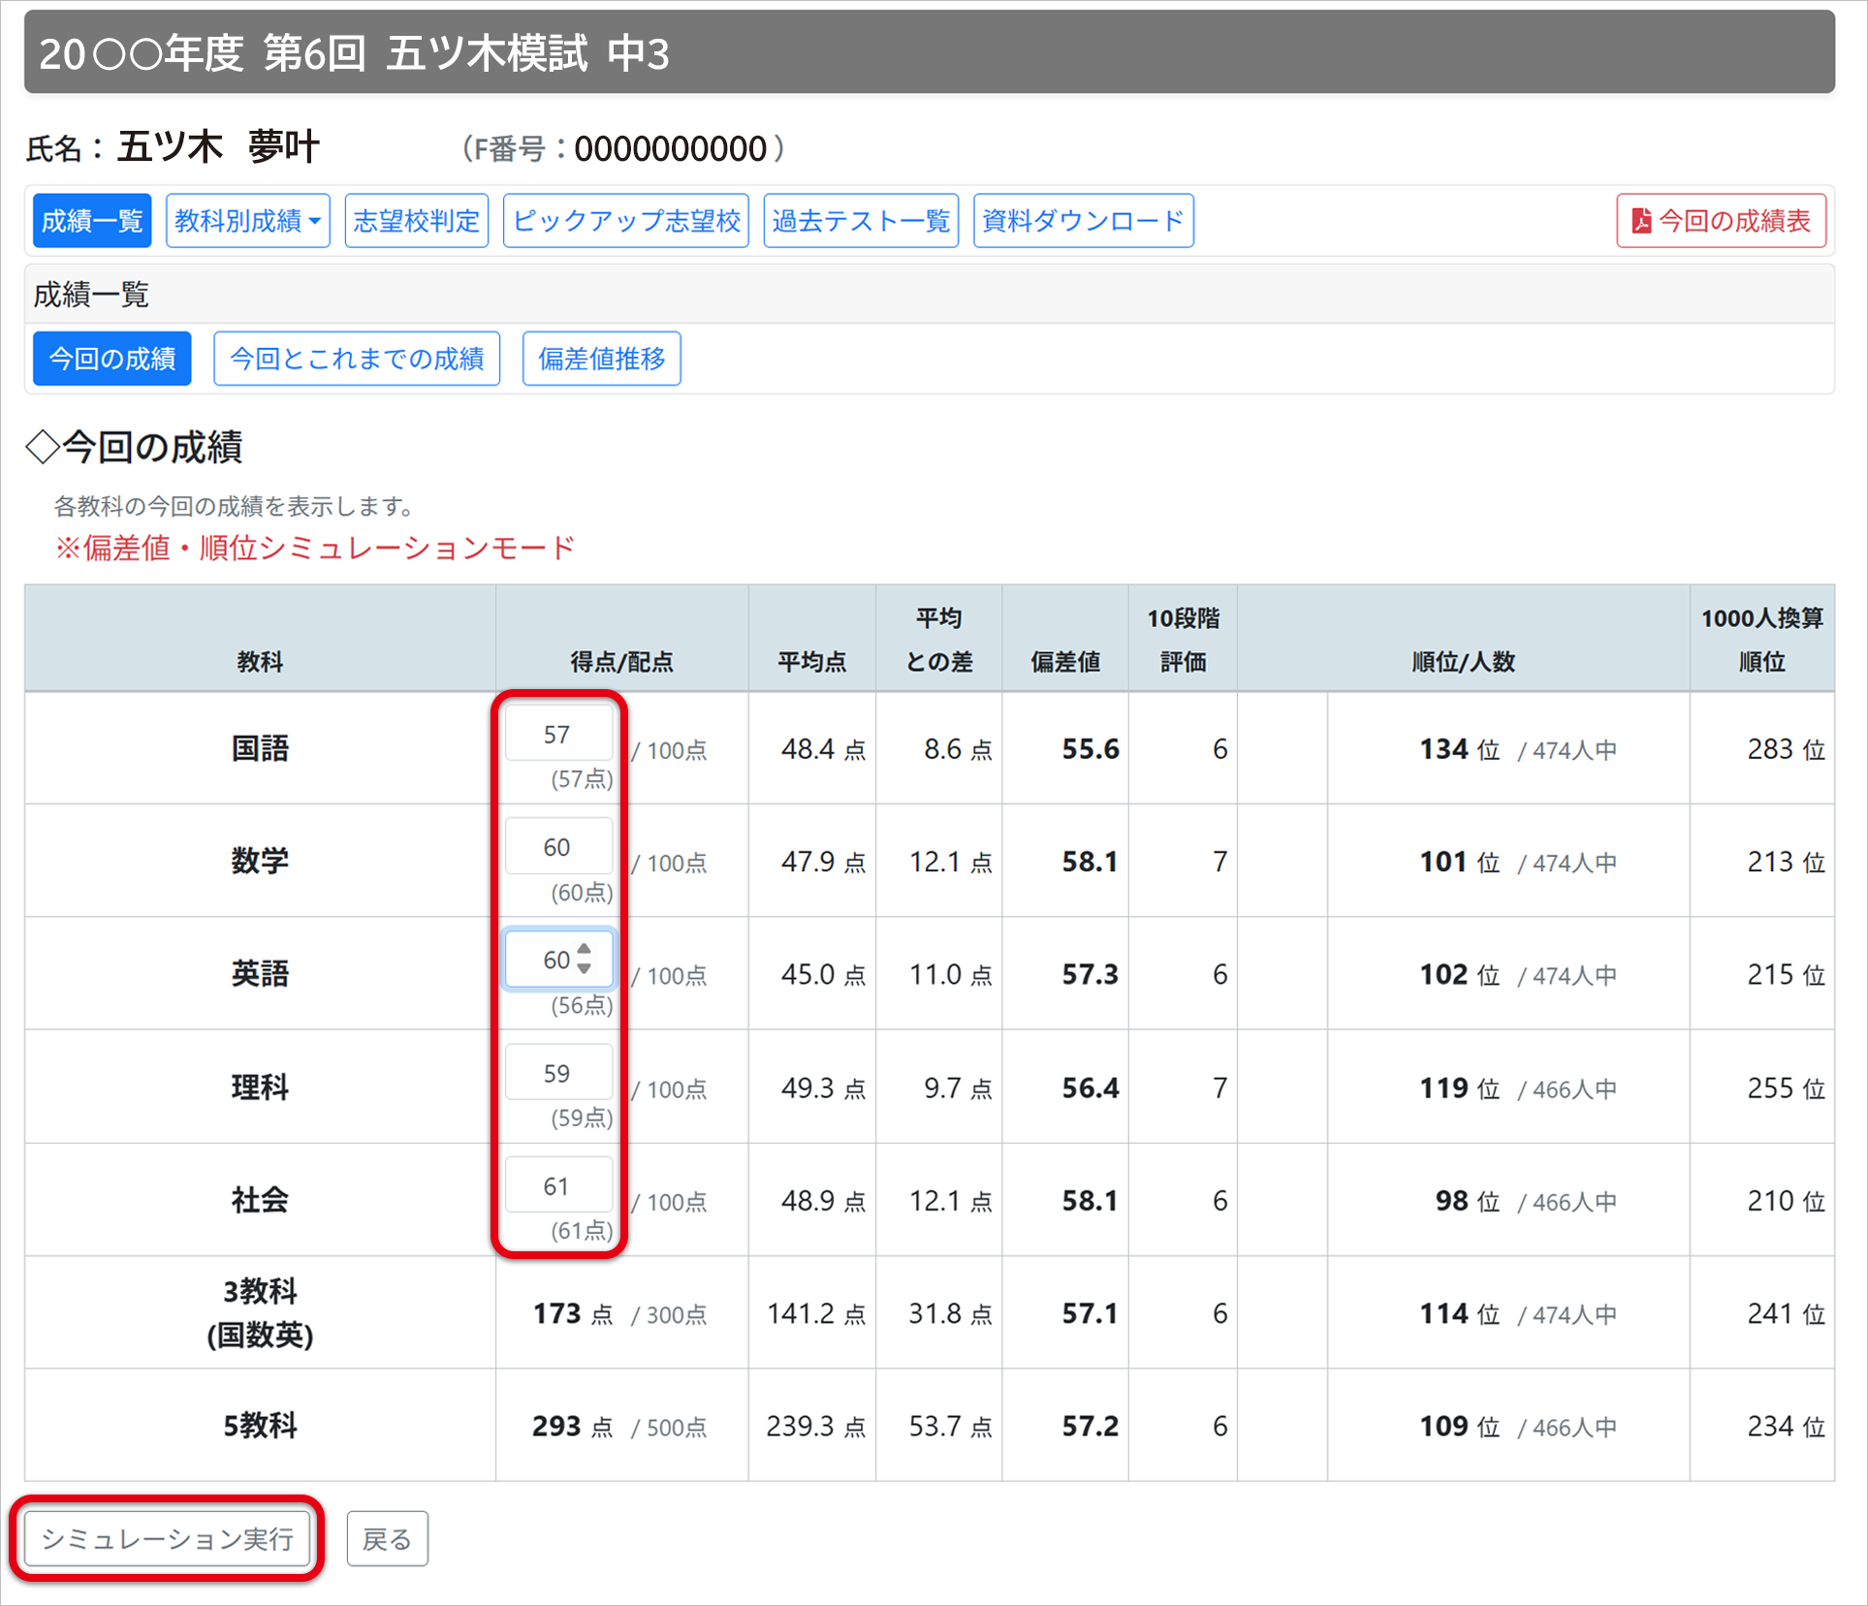Increase 英語 score with up stepper arrow
This screenshot has height=1606, width=1868.
[584, 950]
